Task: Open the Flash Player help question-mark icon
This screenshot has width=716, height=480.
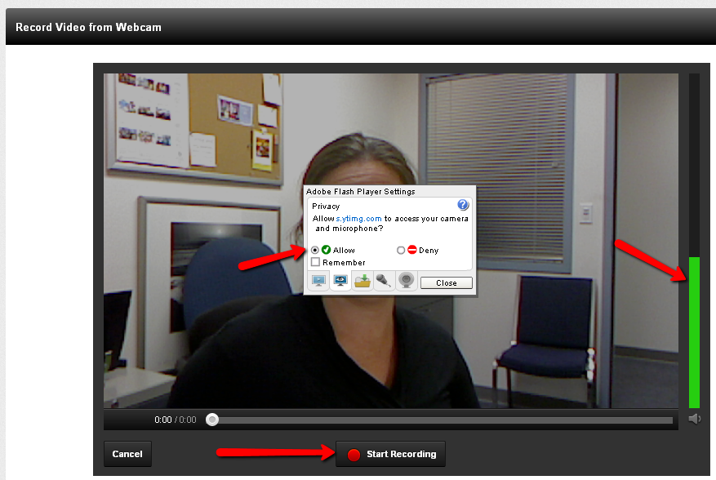Action: [x=463, y=205]
